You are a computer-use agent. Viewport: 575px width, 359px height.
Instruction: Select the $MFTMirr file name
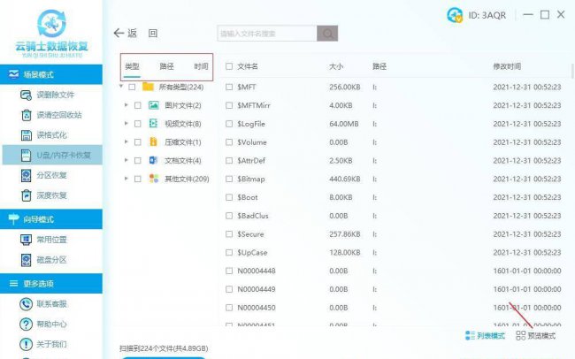[254, 105]
